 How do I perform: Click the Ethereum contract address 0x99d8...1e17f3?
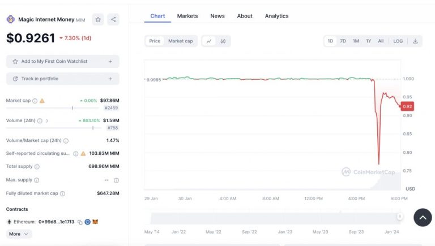tap(56, 222)
